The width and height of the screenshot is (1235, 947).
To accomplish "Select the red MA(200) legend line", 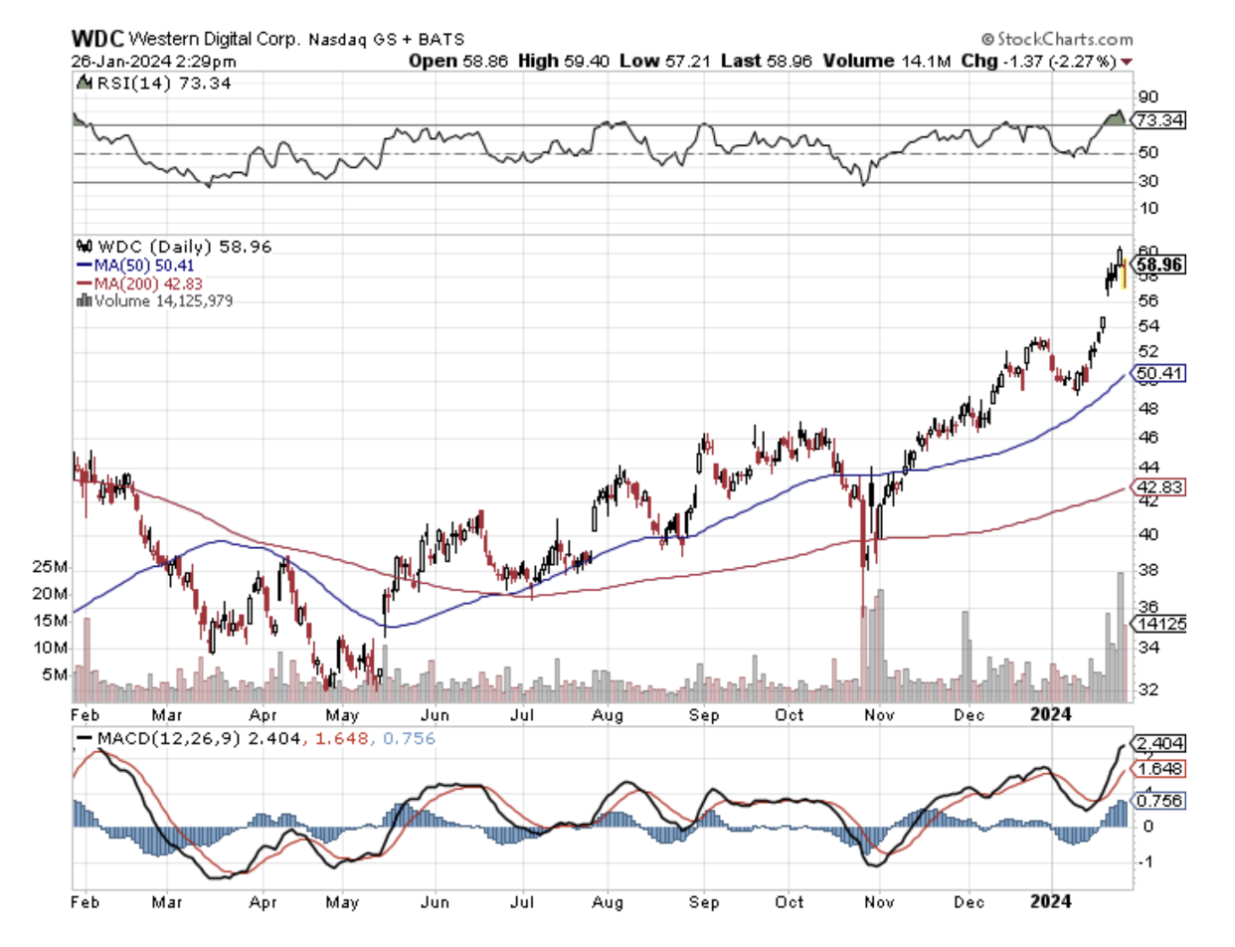I will (x=83, y=283).
